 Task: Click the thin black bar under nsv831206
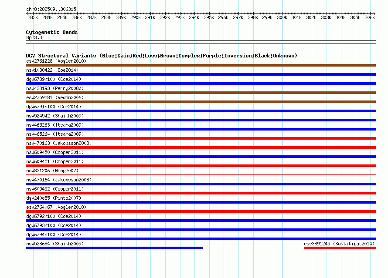201,174
